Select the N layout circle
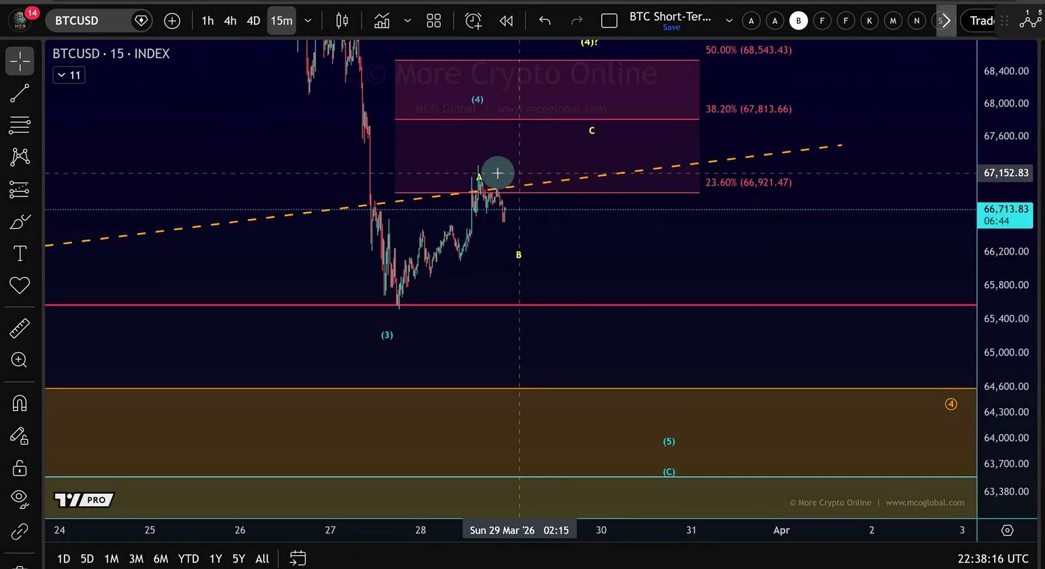 (916, 21)
